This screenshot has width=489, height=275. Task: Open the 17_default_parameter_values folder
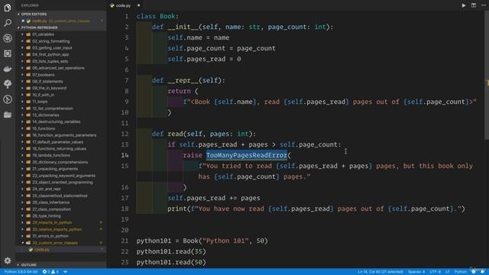(58, 142)
